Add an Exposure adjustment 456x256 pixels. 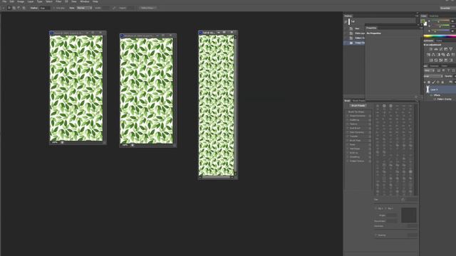[x=445, y=49]
